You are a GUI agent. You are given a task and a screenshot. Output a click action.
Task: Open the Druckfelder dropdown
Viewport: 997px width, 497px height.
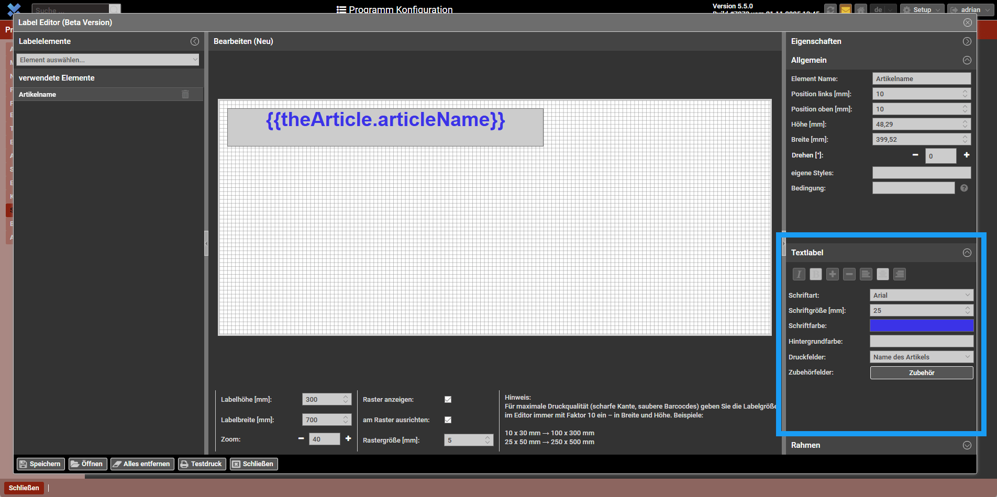pos(921,357)
